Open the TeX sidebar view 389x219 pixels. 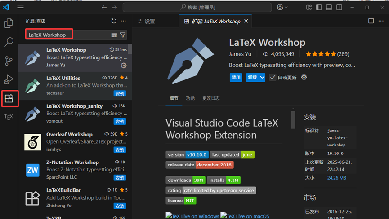coord(9,117)
